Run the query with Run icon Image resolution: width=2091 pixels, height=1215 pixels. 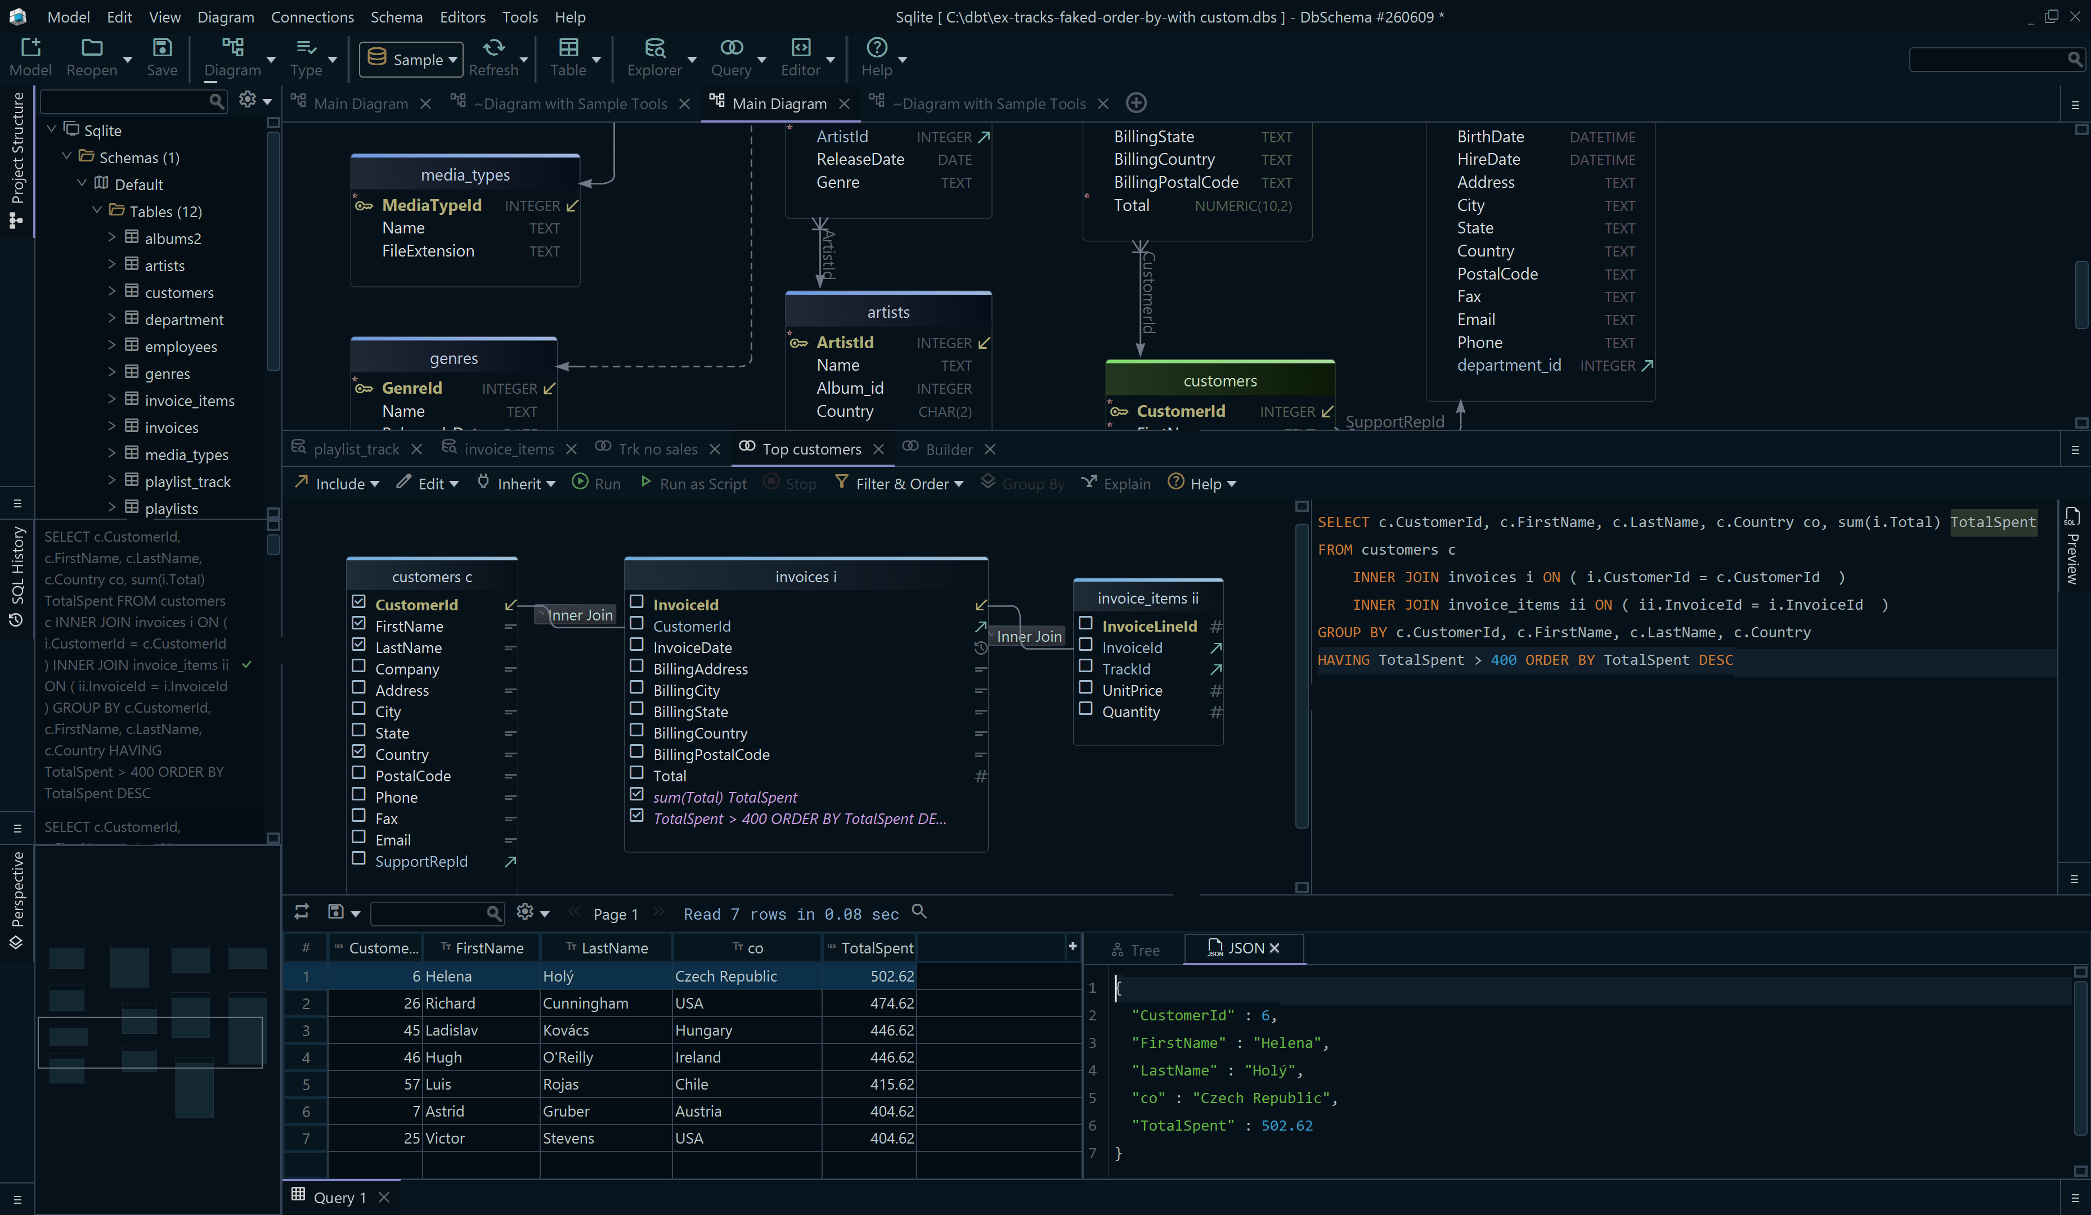[x=596, y=483]
